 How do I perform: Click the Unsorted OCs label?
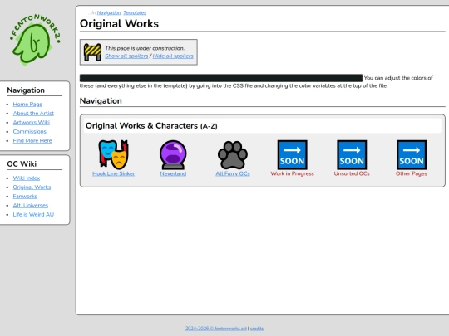(352, 173)
